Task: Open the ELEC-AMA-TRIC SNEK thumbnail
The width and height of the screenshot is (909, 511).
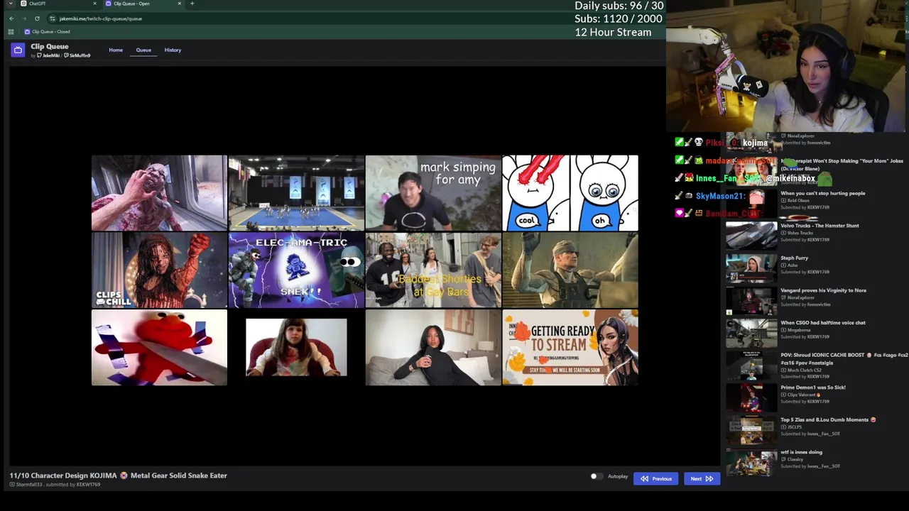Action: coord(296,270)
